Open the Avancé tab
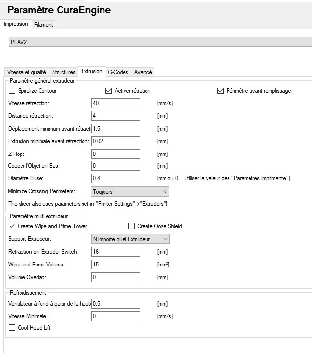This screenshot has height=353, width=312. coord(143,72)
